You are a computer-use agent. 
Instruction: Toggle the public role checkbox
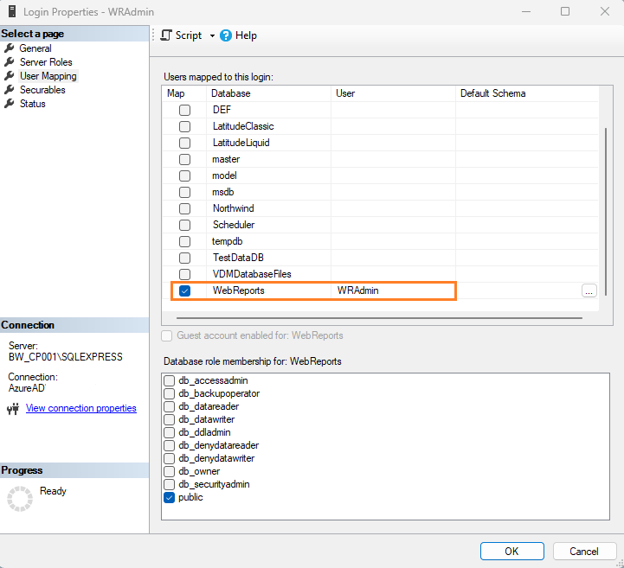point(169,498)
